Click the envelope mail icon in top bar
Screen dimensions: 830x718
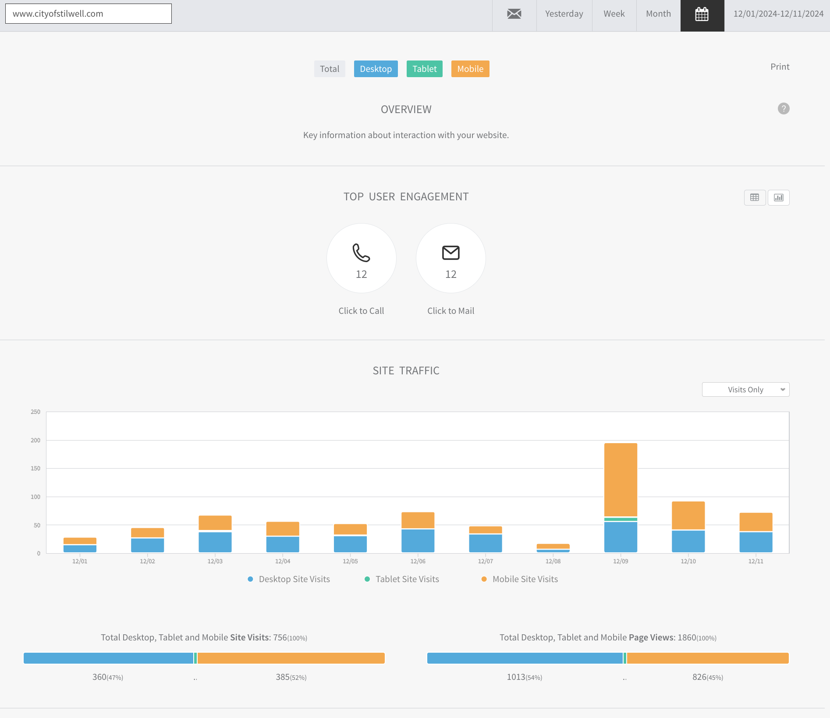point(514,14)
